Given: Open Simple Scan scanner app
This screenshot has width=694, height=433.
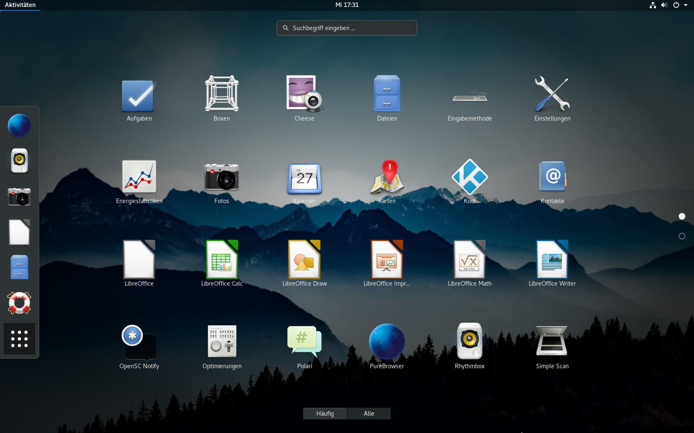Looking at the screenshot, I should coord(552,342).
